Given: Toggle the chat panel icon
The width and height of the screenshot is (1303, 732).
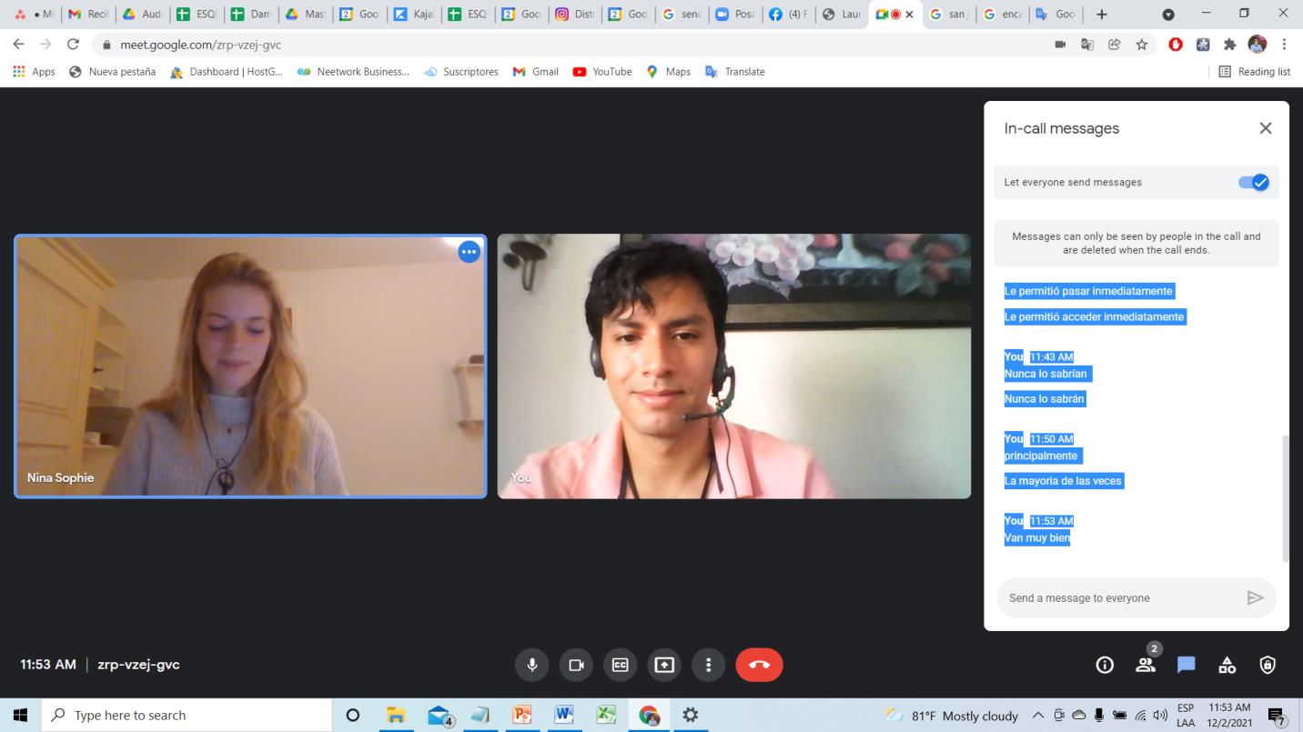Looking at the screenshot, I should point(1186,665).
